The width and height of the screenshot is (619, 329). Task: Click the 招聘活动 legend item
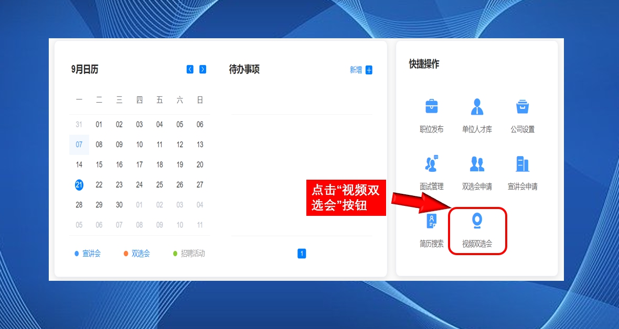189,253
